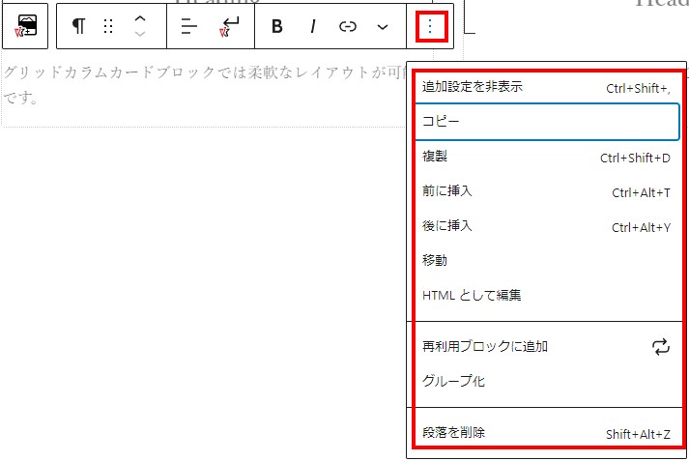Move block down with the down arrow
The image size is (689, 462).
[x=140, y=36]
